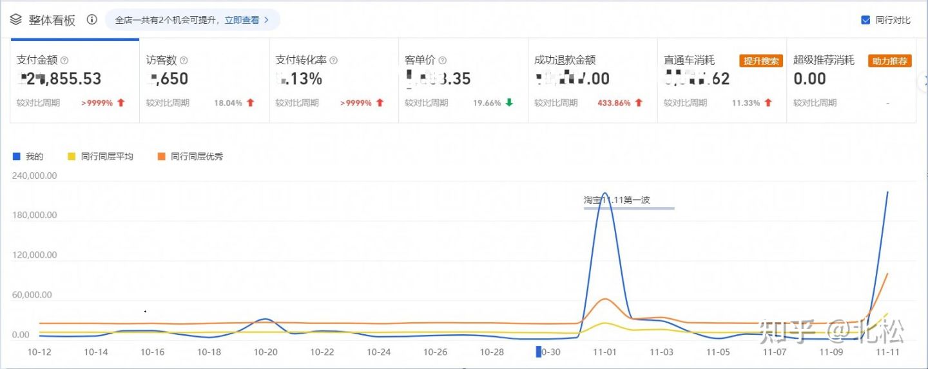This screenshot has width=928, height=369.
Task: Click the green down arrow under 客单价
Action: click(509, 103)
